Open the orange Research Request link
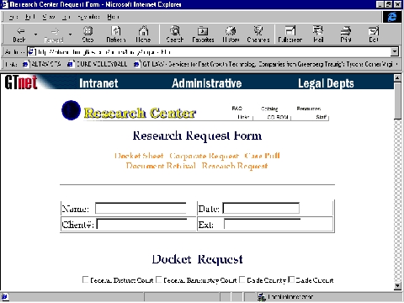Viewport: 404px width, 303px height. 235,166
